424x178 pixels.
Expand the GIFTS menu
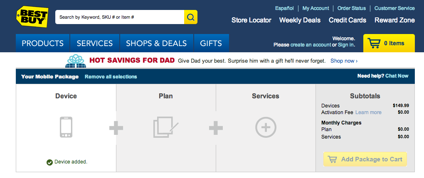point(212,43)
